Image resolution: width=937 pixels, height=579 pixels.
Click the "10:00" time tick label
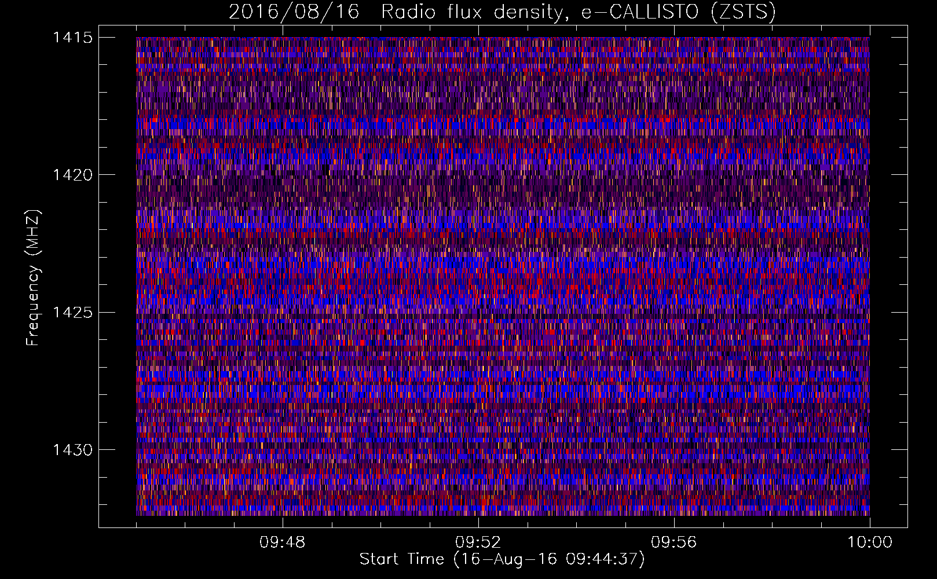(x=869, y=543)
